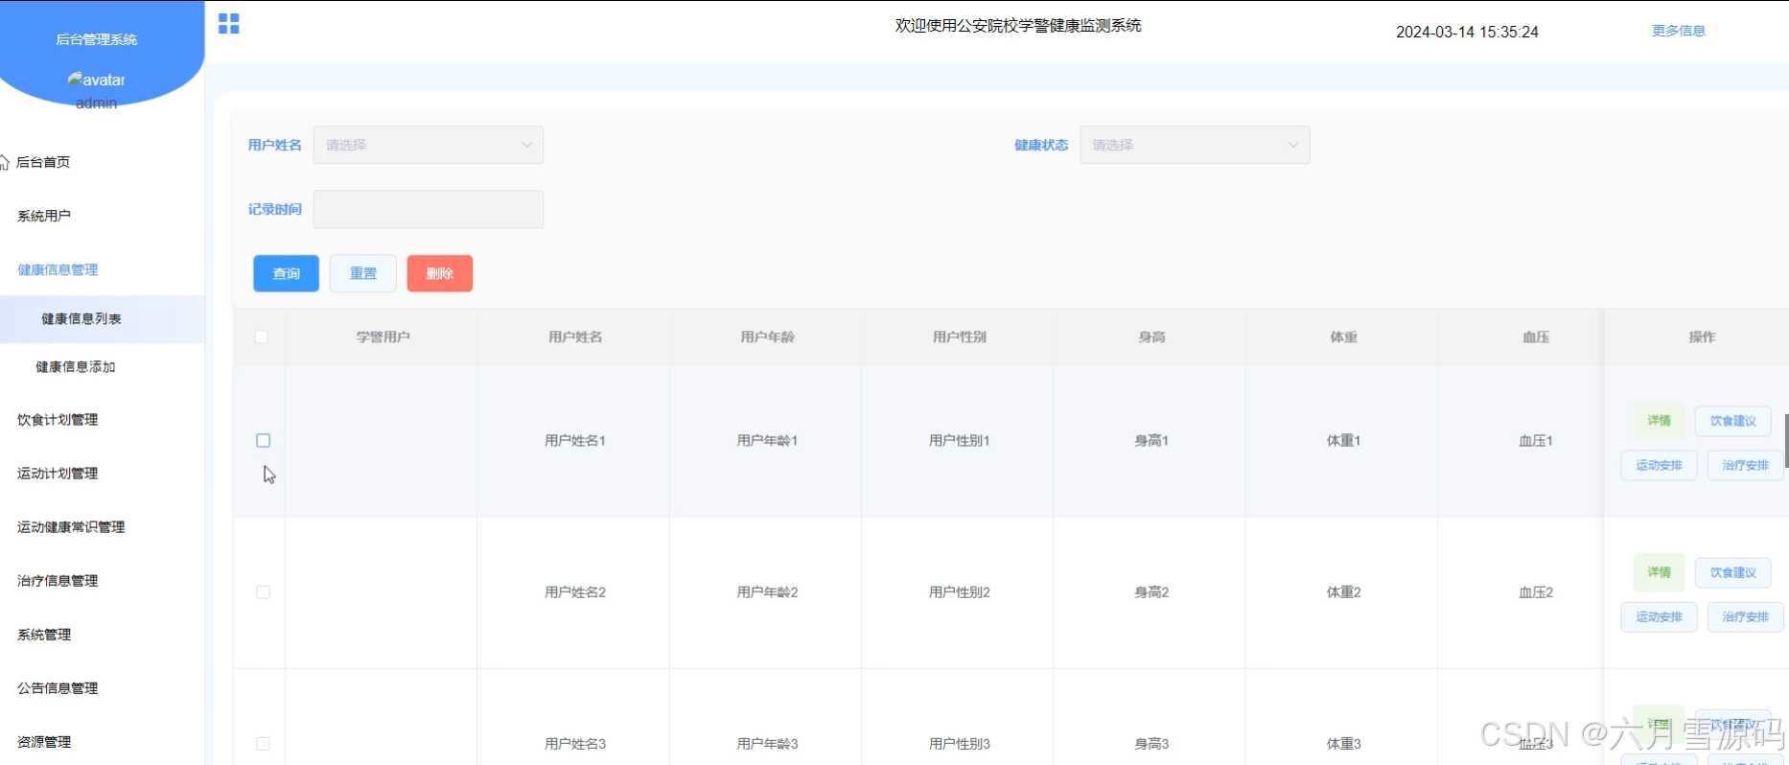Expand 运动健康常识管理 menu

(71, 526)
